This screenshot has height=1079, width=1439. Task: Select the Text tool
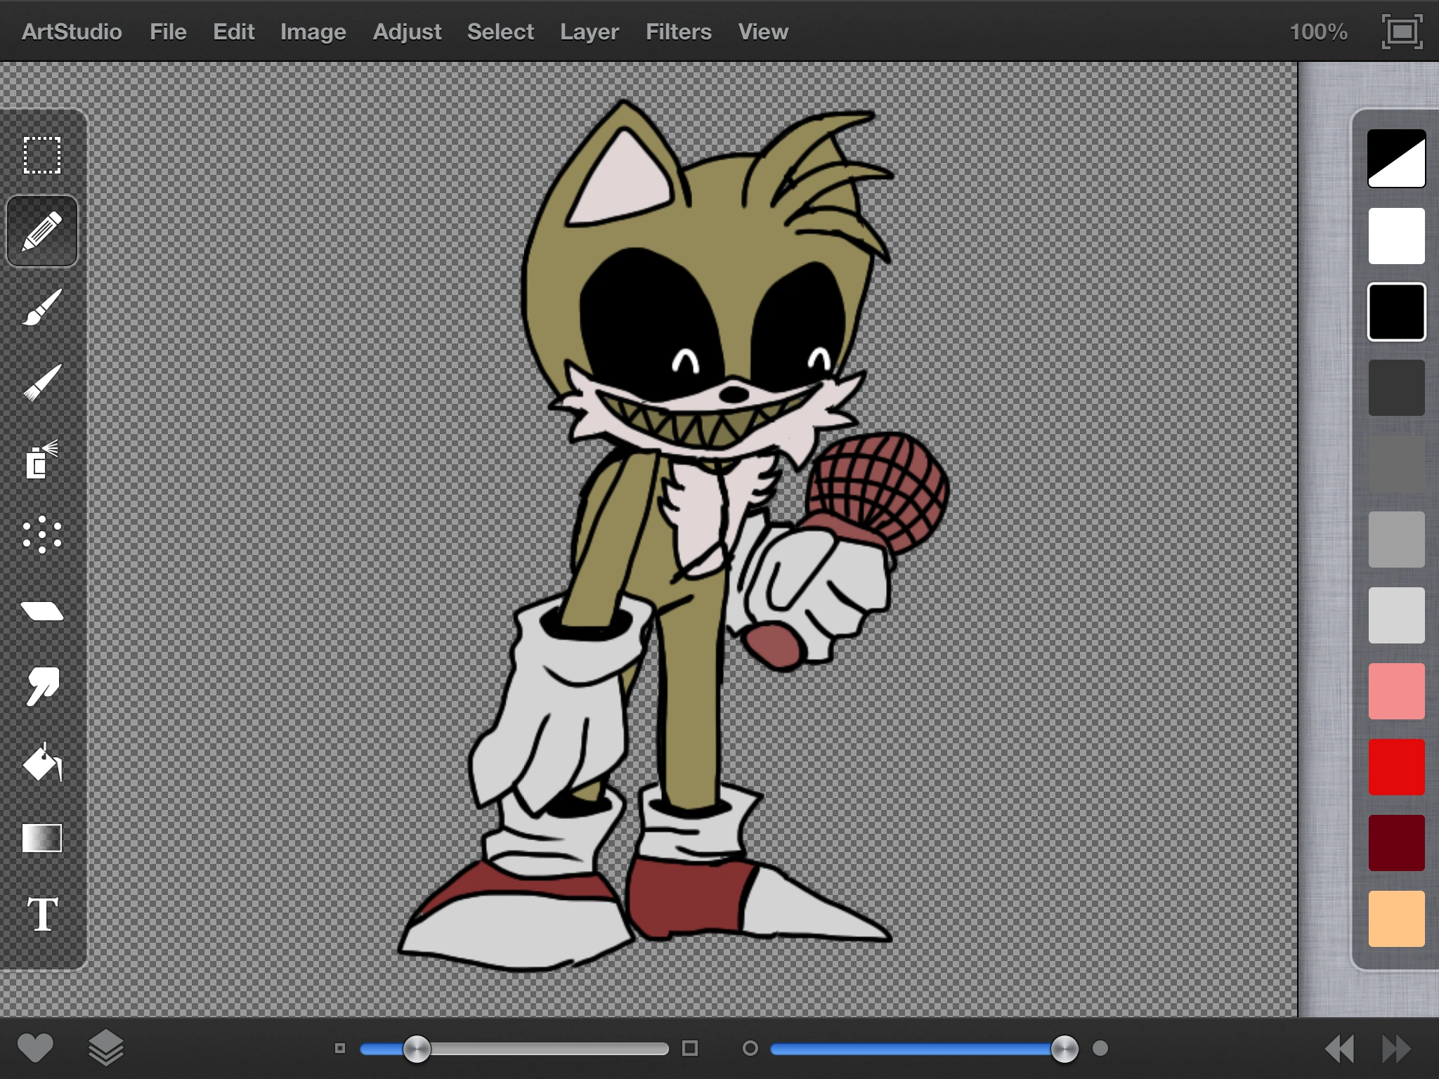(42, 914)
